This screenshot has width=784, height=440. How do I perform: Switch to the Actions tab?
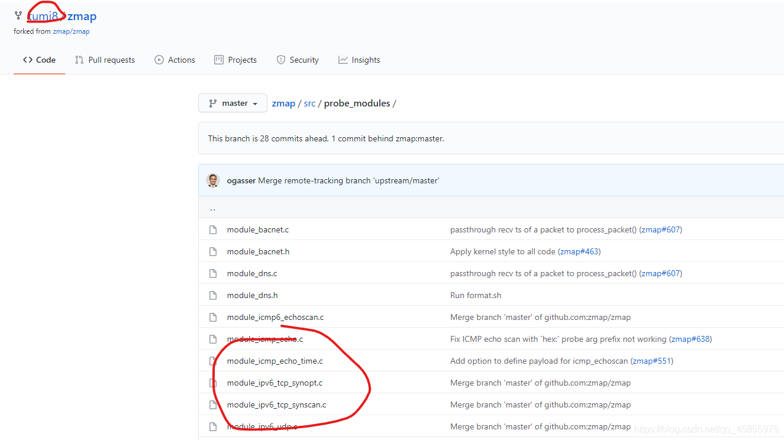tap(175, 60)
